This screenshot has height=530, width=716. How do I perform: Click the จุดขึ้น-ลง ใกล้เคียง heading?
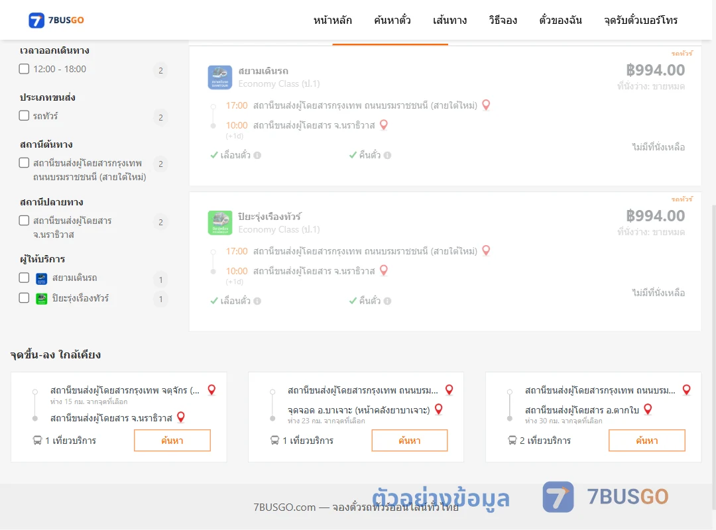pyautogui.click(x=56, y=354)
